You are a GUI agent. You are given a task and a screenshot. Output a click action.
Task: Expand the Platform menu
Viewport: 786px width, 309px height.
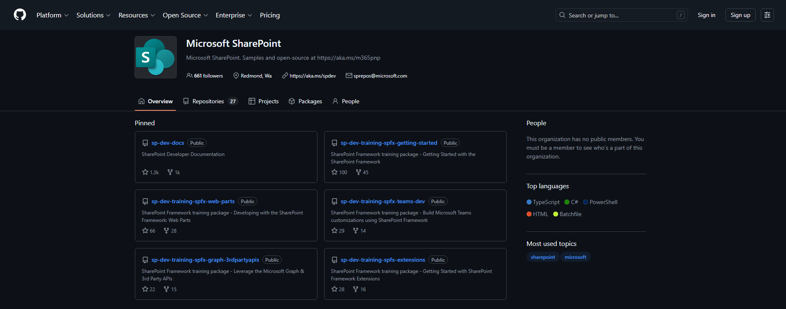tap(52, 15)
